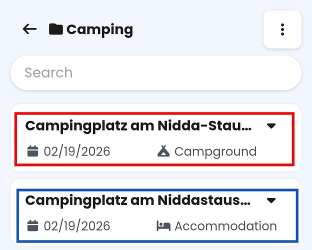Click the folder icon beside Camping

click(55, 29)
